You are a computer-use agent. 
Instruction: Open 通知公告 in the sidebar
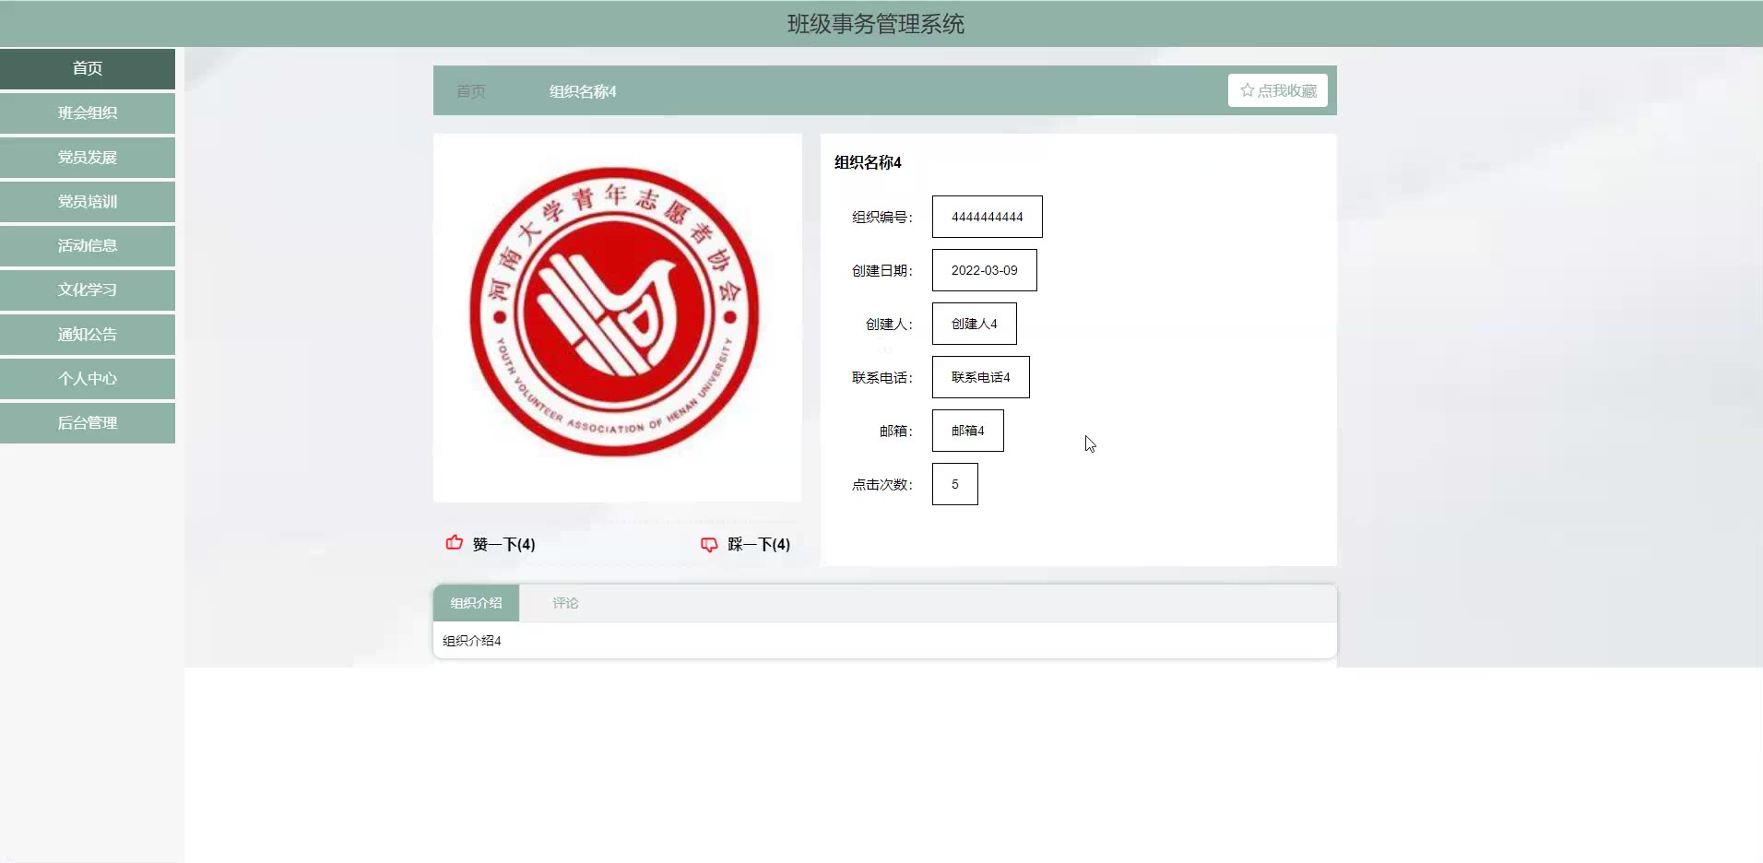(88, 334)
